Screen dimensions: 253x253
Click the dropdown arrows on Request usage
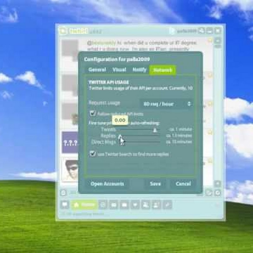coord(189,104)
